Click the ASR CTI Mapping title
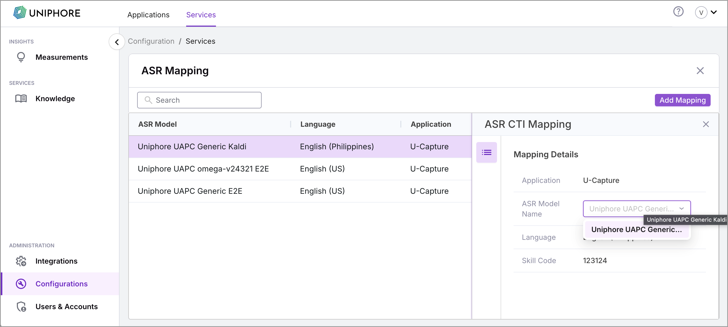728x327 pixels. [528, 124]
